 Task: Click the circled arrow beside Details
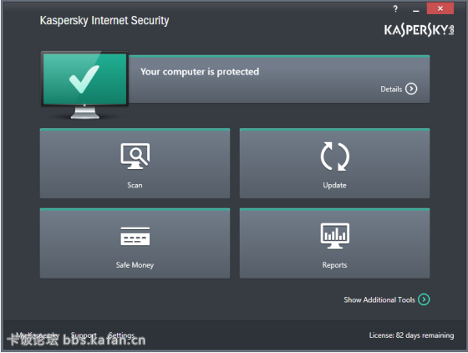pos(411,89)
